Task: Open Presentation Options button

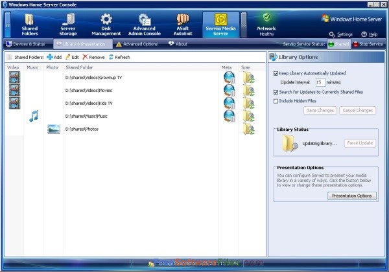Action: 352,196
